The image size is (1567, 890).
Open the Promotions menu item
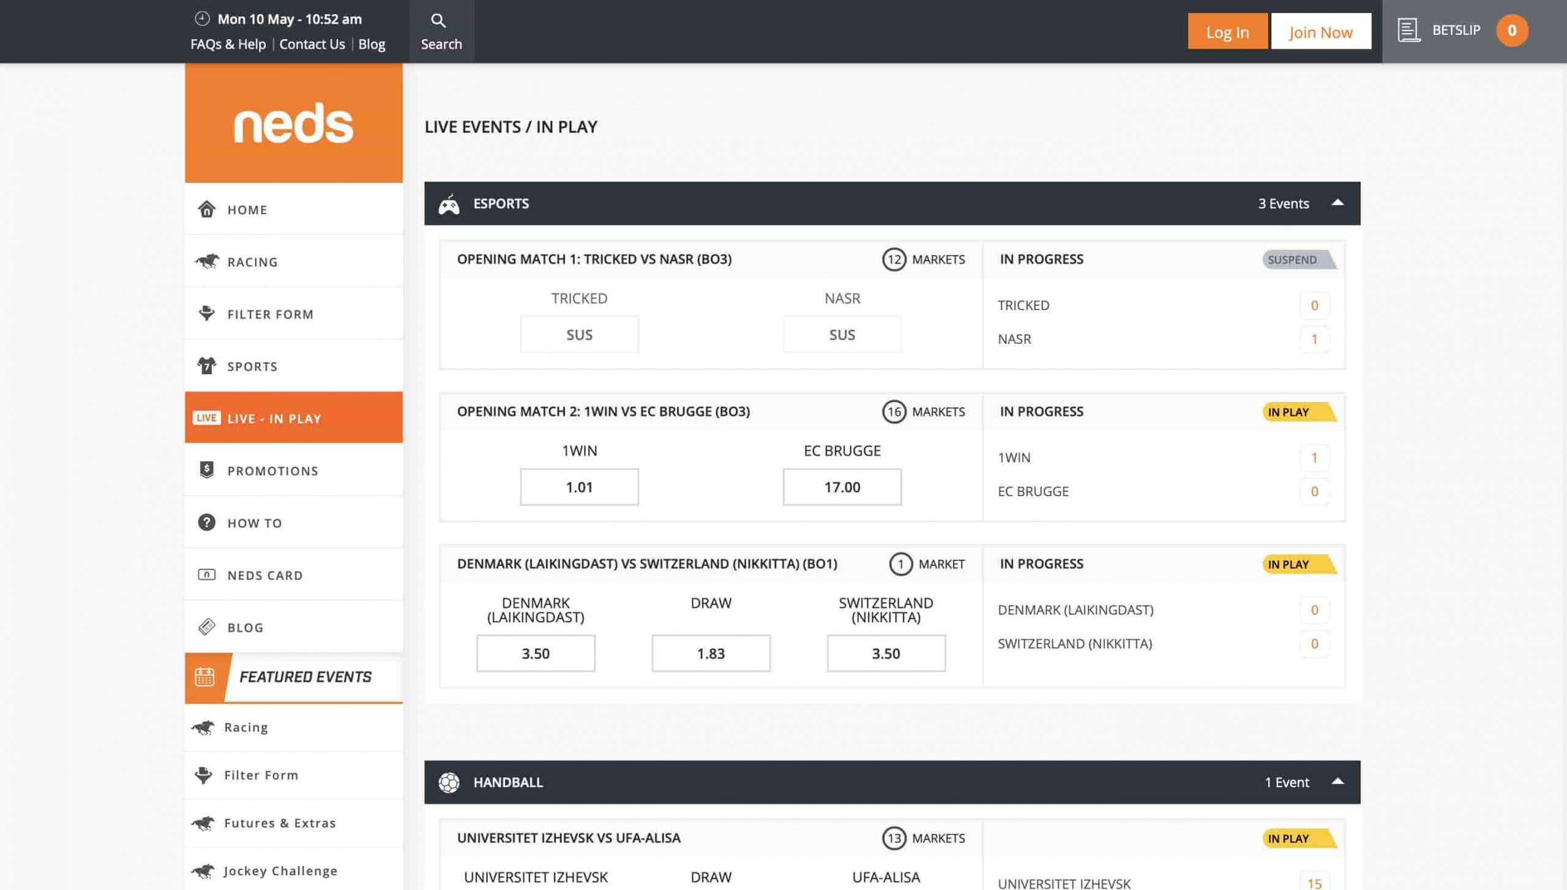point(294,470)
